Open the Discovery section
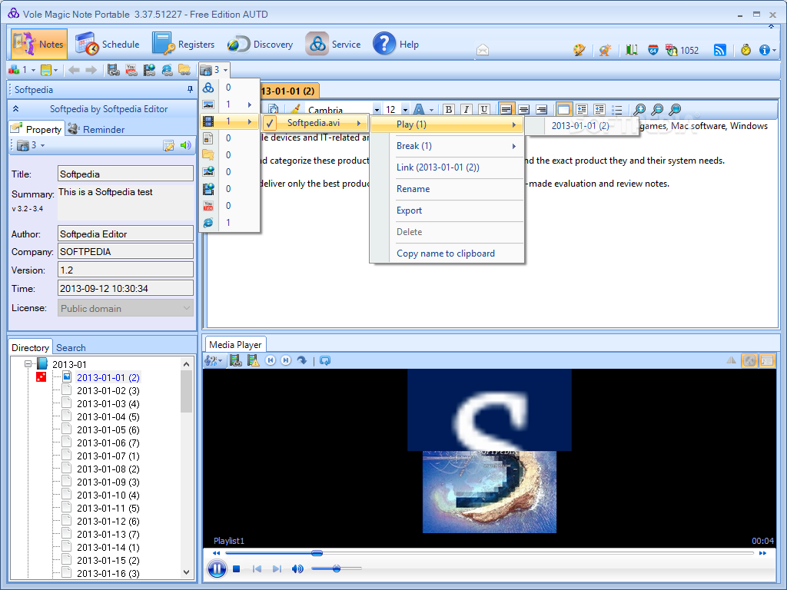 click(x=260, y=44)
